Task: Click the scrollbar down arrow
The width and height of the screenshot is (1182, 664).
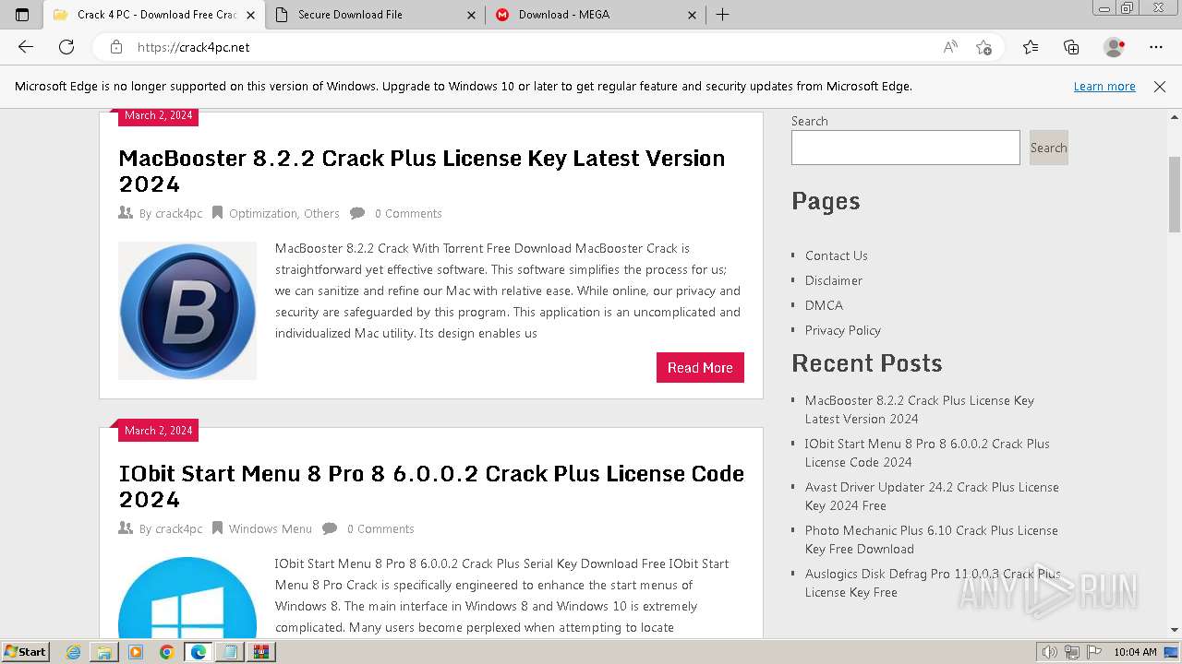Action: point(1175,630)
